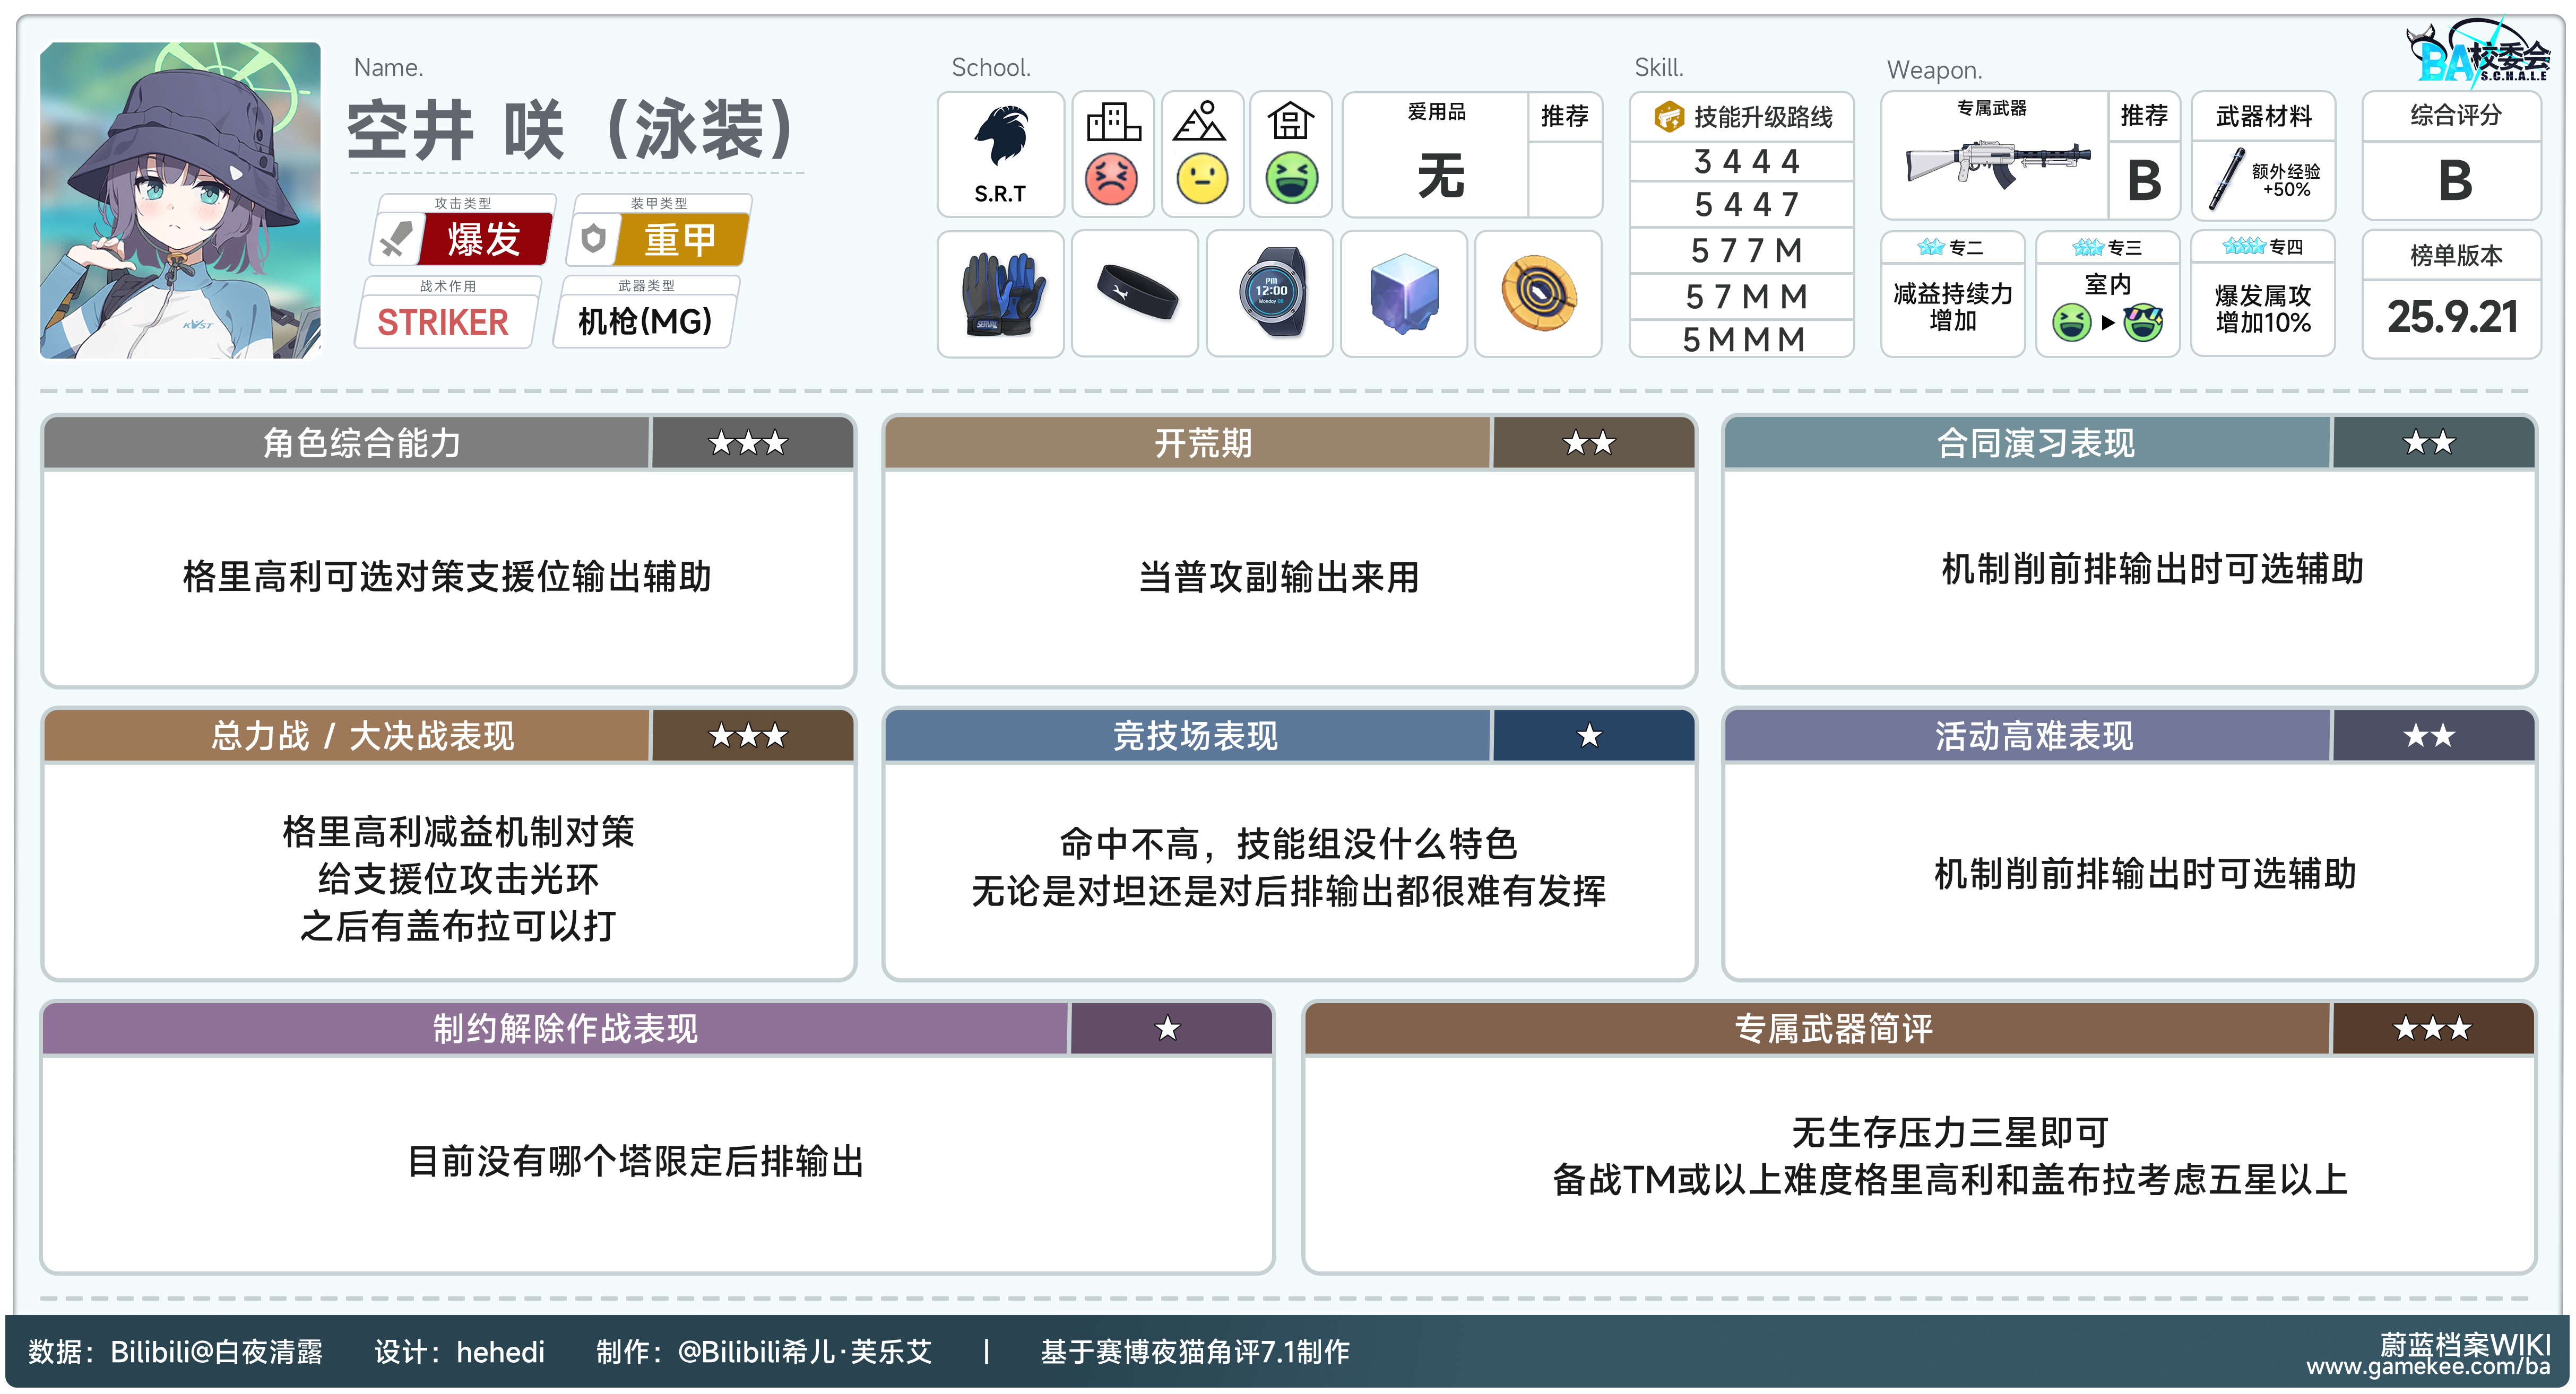
Task: Open character portrait of 空井 咲
Action: pyautogui.click(x=181, y=200)
